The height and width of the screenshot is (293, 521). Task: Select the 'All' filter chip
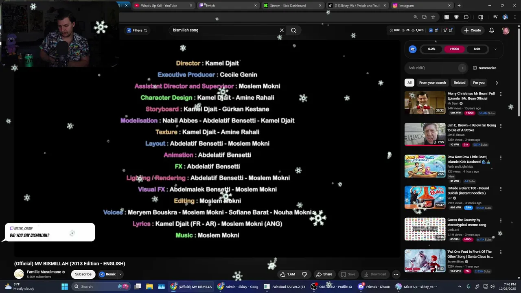(409, 83)
